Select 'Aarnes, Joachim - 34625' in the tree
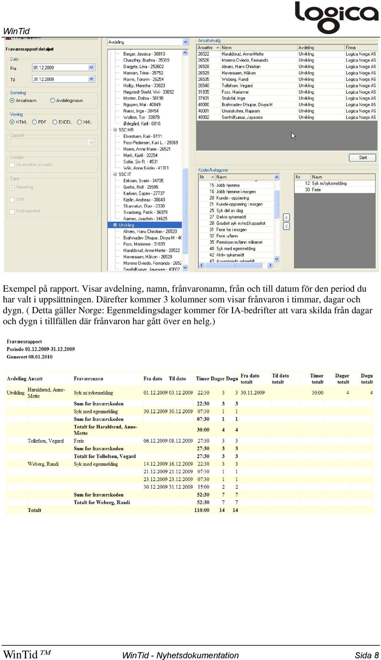The height and width of the screenshot is (660, 381). [x=145, y=219]
